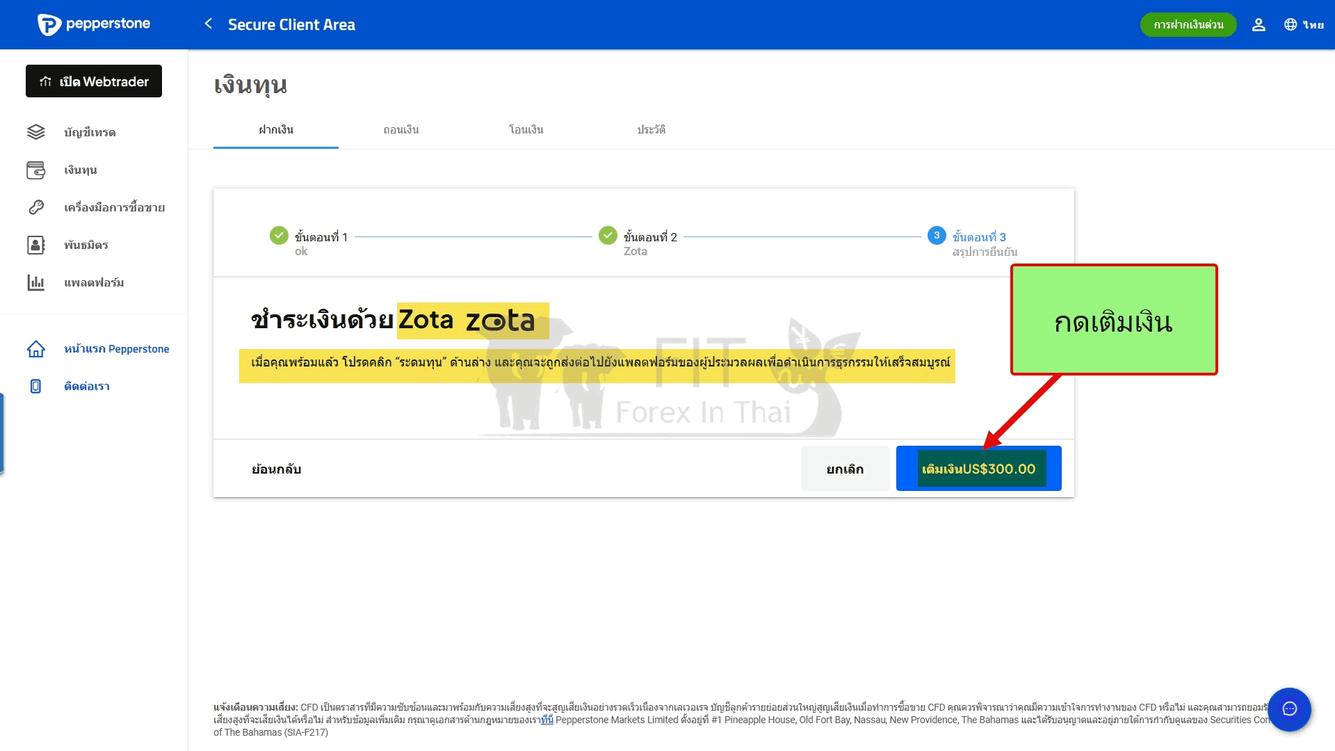Click the Pepperstone logo in header
Viewport: 1335px width, 751px height.
[94, 24]
